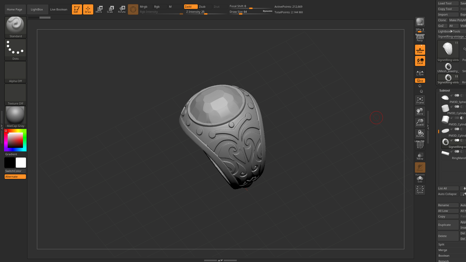Open the Dots stroke picker
466x262 pixels.
15,50
